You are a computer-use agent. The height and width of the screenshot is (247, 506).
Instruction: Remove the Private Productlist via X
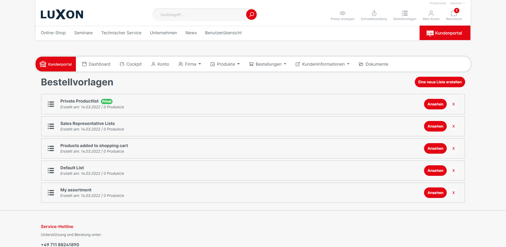click(x=454, y=104)
